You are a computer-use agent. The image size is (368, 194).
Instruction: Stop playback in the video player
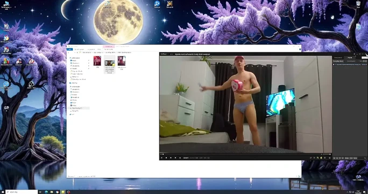click(x=166, y=158)
